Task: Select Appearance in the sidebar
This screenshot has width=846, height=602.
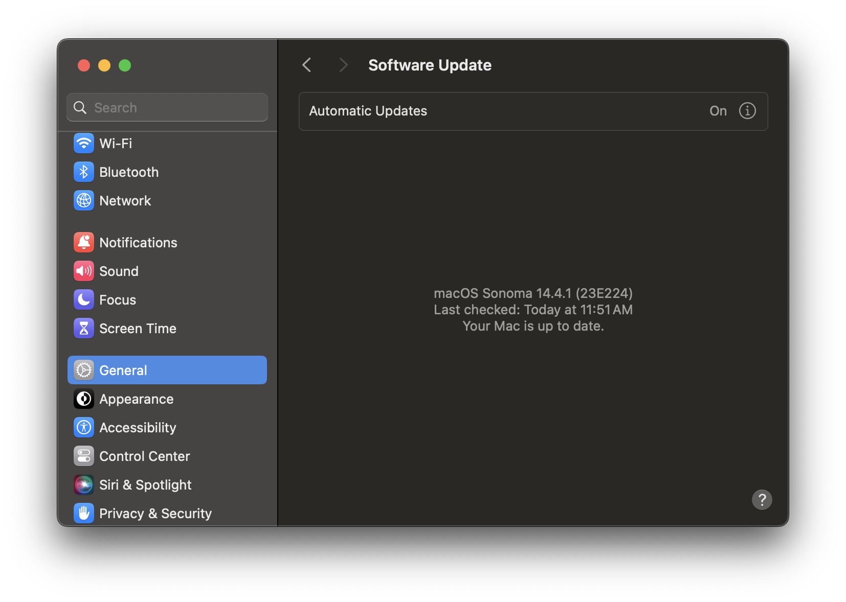Action: [167, 399]
